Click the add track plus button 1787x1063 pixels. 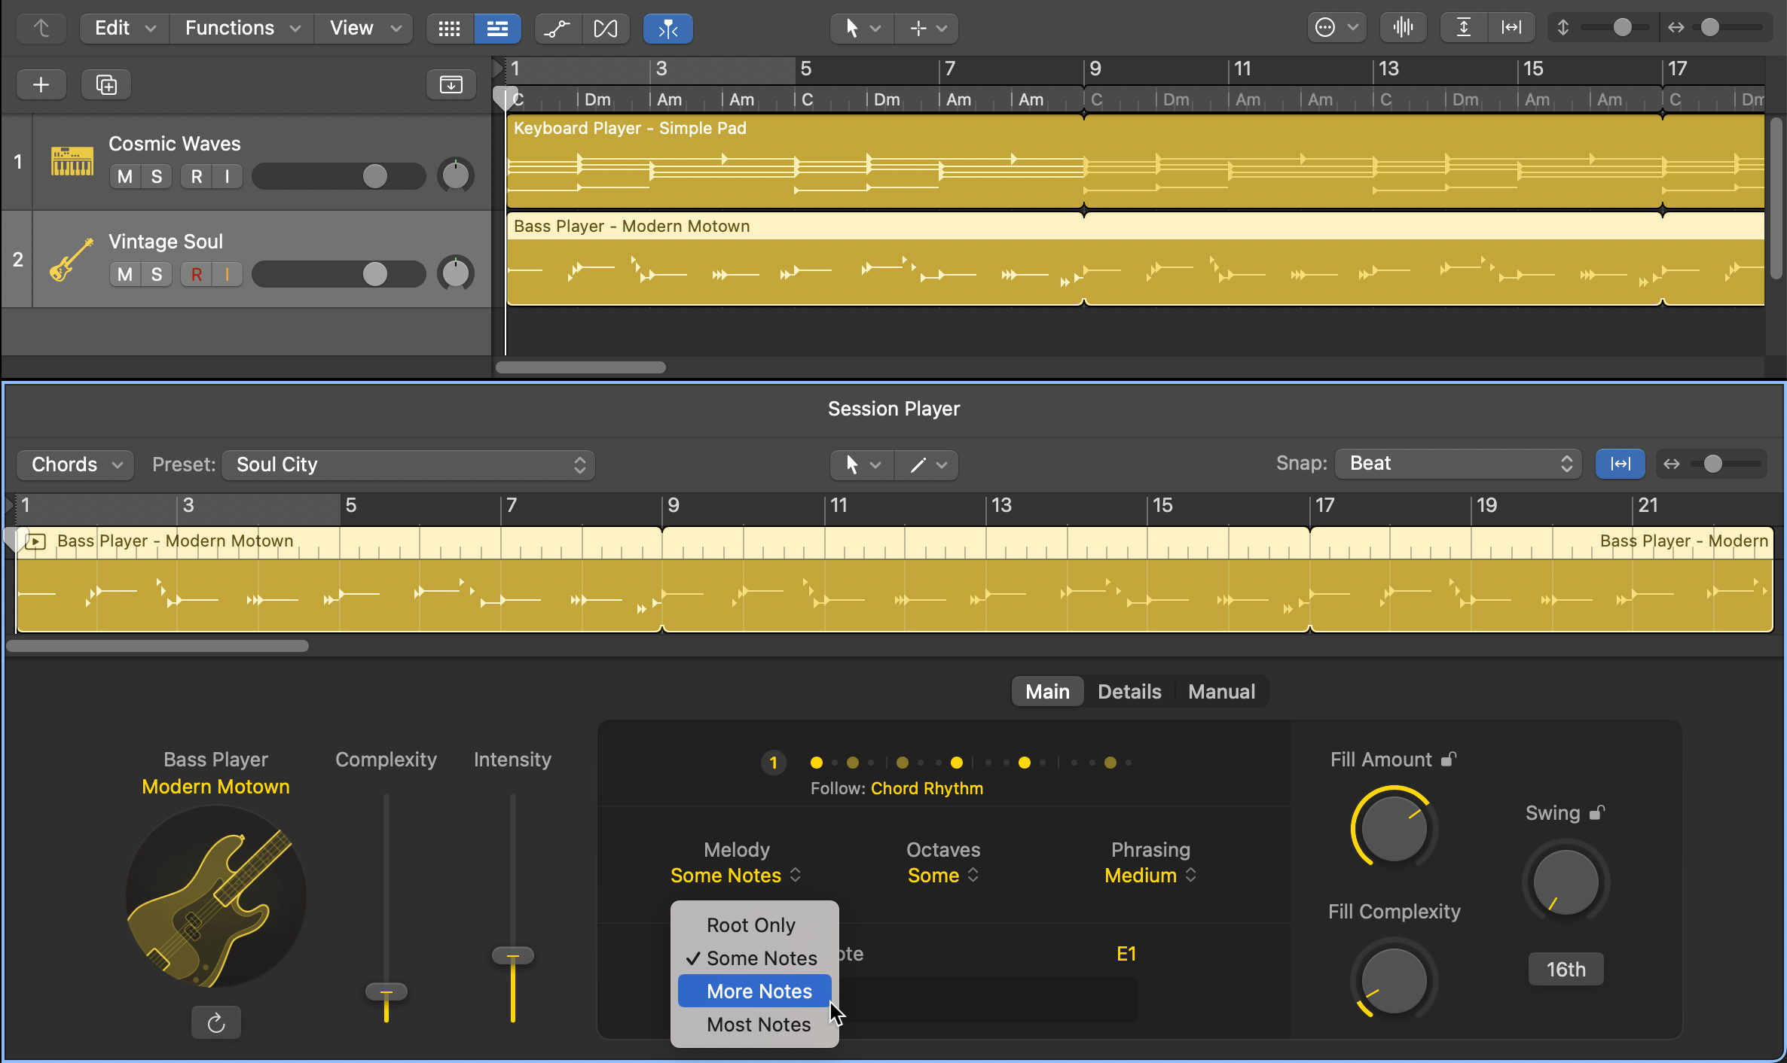pos(41,84)
